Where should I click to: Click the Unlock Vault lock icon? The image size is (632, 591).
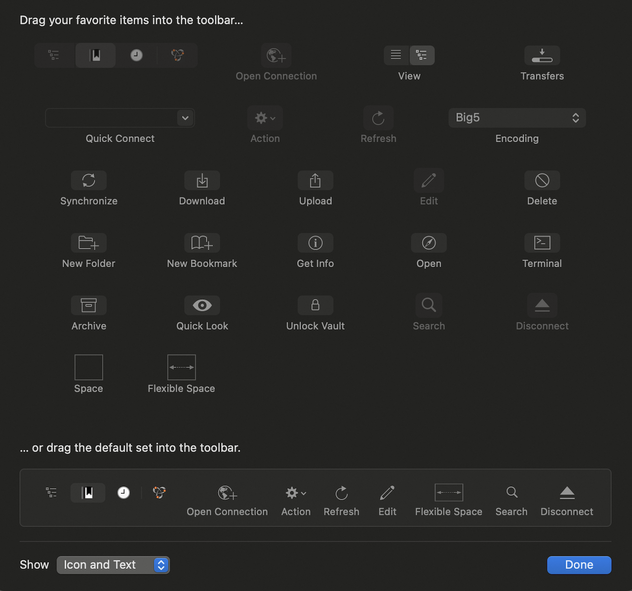pos(315,306)
